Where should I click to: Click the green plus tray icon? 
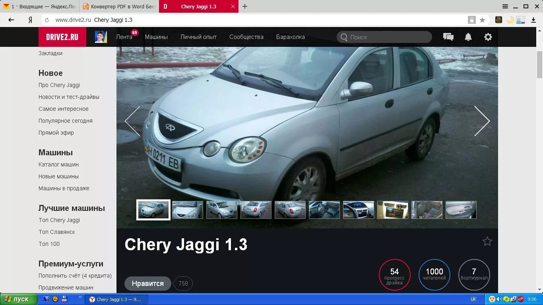tap(506, 299)
